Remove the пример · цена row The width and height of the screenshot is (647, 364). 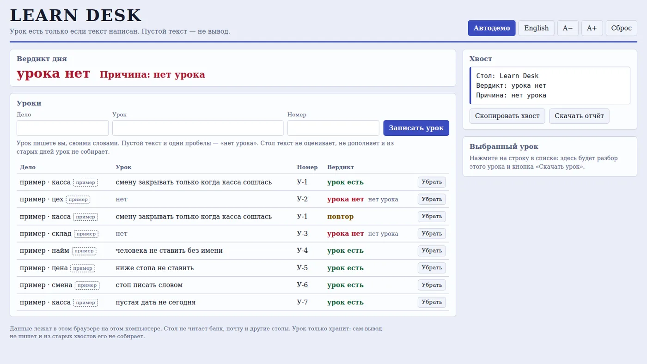pos(432,268)
